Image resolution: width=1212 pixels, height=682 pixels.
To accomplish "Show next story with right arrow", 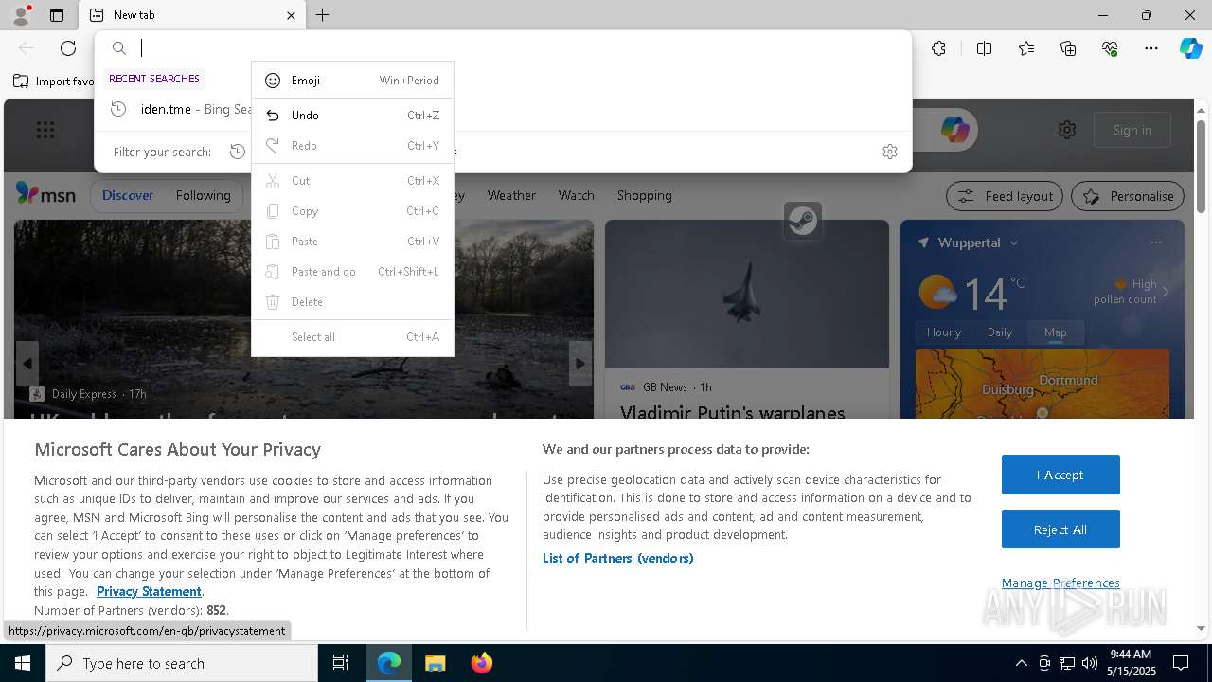I will click(579, 364).
